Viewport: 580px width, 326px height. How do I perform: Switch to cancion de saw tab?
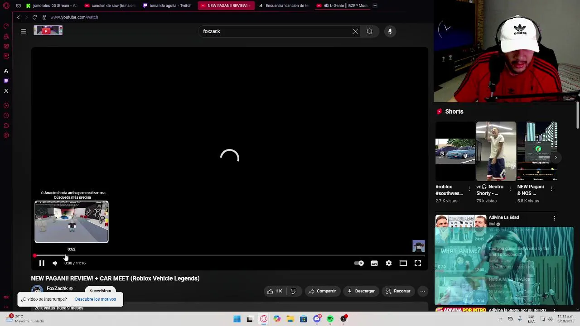click(x=110, y=5)
